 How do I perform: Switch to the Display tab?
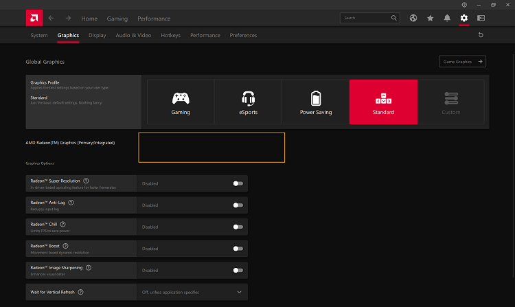click(97, 35)
